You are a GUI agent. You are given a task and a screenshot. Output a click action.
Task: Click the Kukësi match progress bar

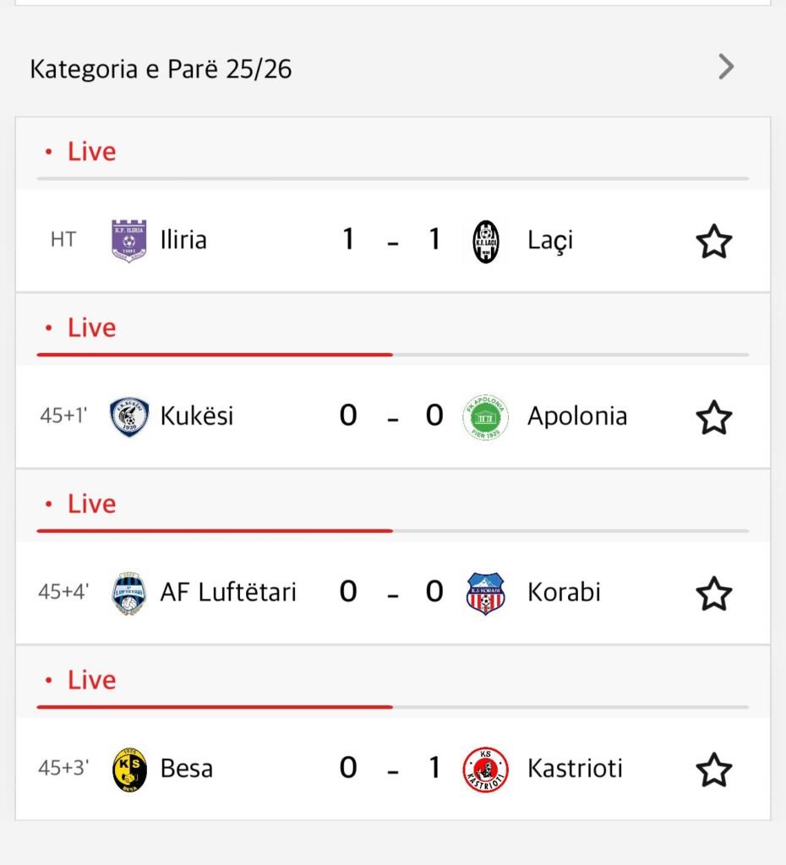coord(392,355)
